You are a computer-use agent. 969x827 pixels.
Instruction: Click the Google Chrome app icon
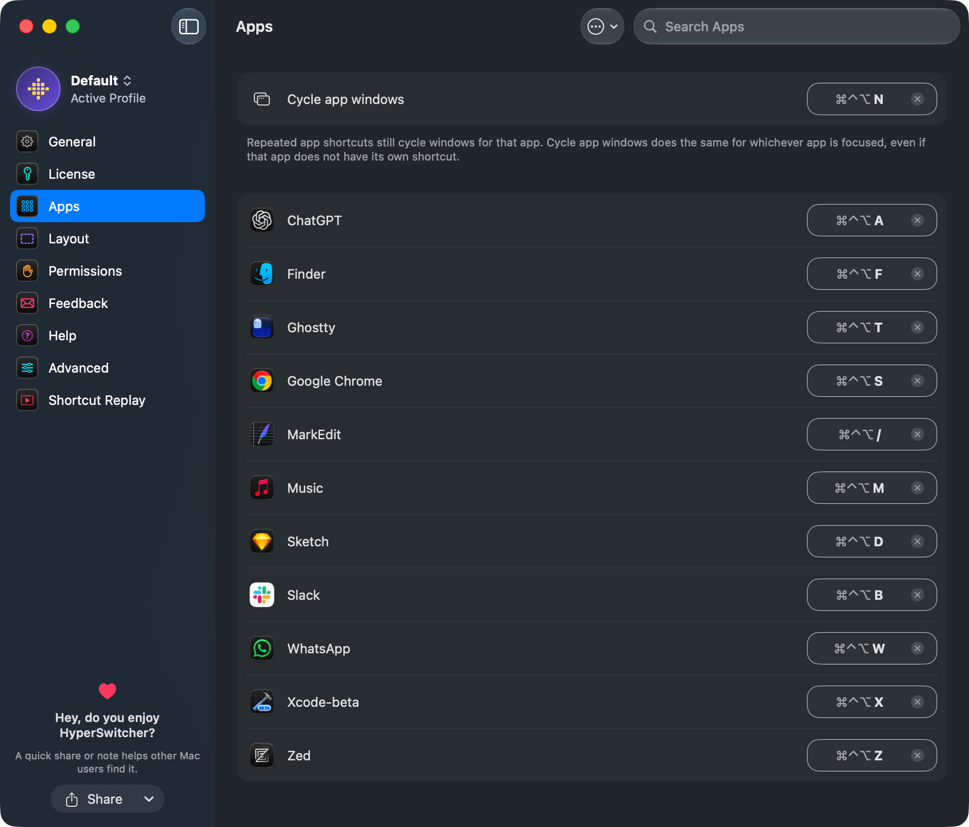(x=262, y=381)
